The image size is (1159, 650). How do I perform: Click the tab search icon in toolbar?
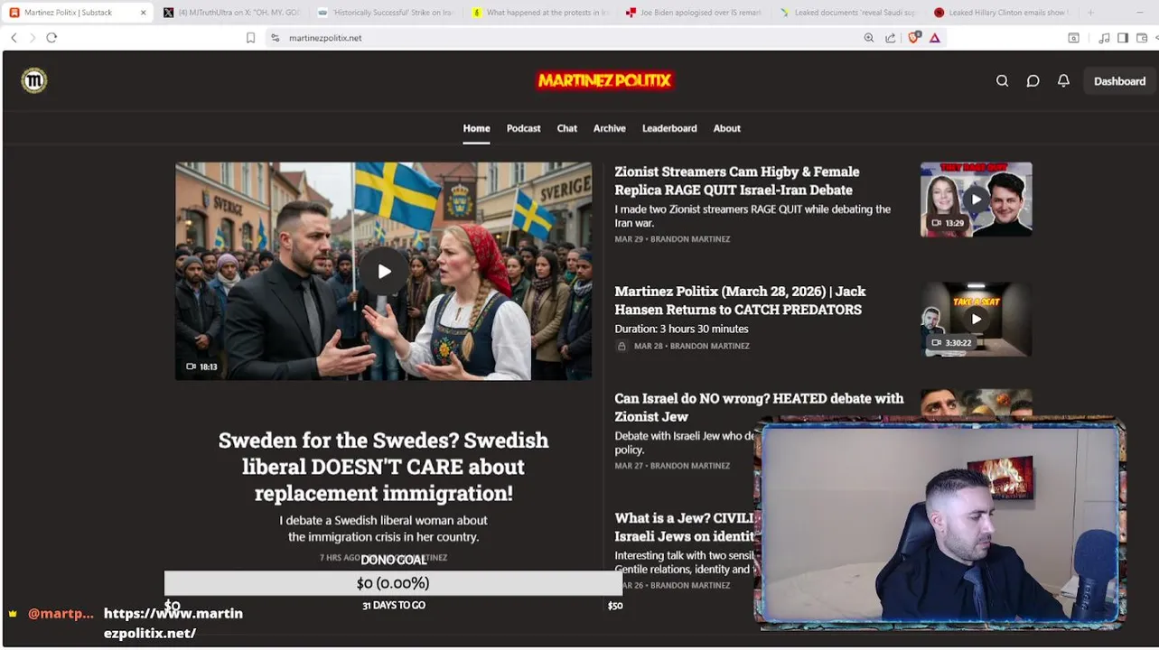coord(1073,38)
